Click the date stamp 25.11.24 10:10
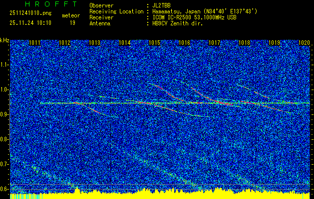The image size is (314, 199). pos(29,23)
